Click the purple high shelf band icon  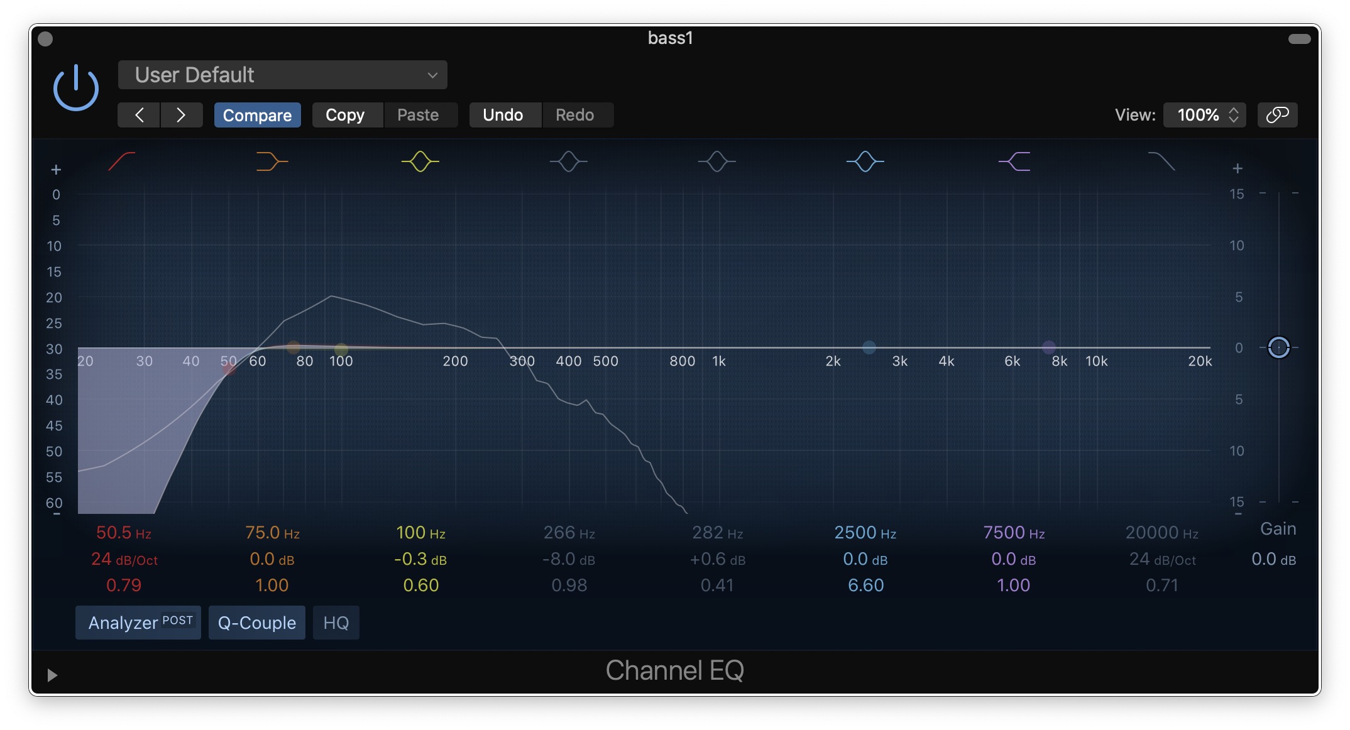point(1014,161)
